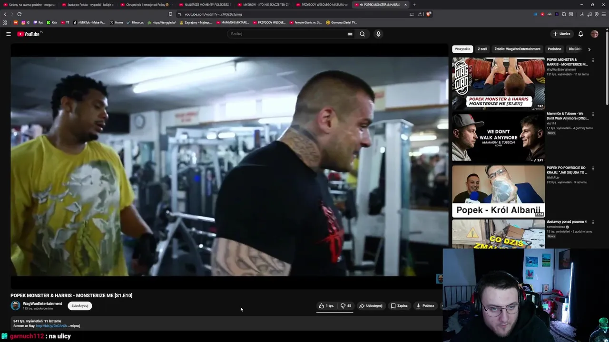
Task: Switch to MYSHOW - Kto nie skacze tab
Action: coord(263,5)
